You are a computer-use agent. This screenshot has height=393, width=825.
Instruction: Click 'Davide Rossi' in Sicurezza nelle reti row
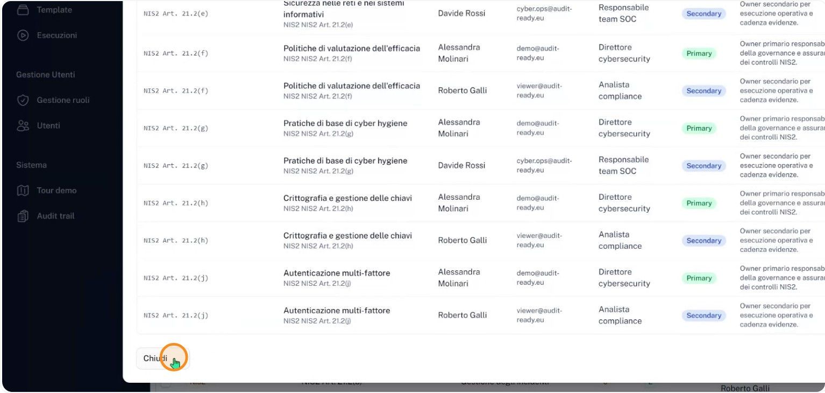pyautogui.click(x=461, y=13)
